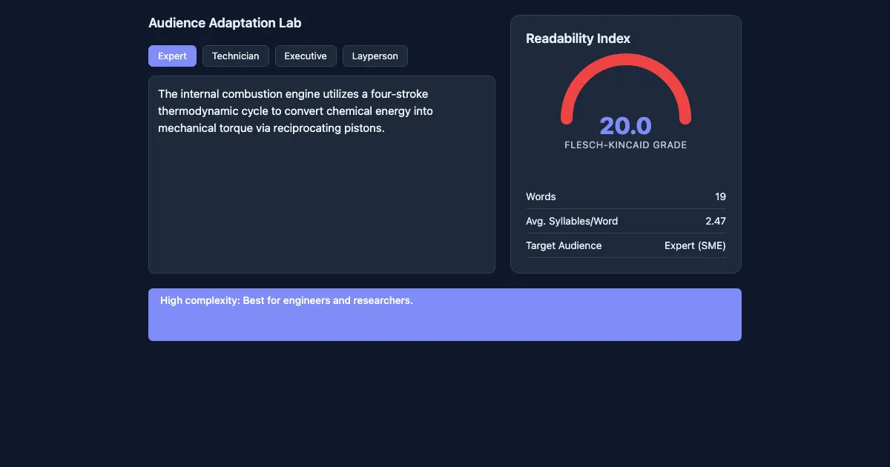The width and height of the screenshot is (890, 467).
Task: Select the Expert audience tab
Action: [x=172, y=56]
